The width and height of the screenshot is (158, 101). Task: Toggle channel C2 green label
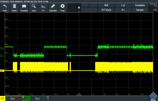click(x=27, y=98)
